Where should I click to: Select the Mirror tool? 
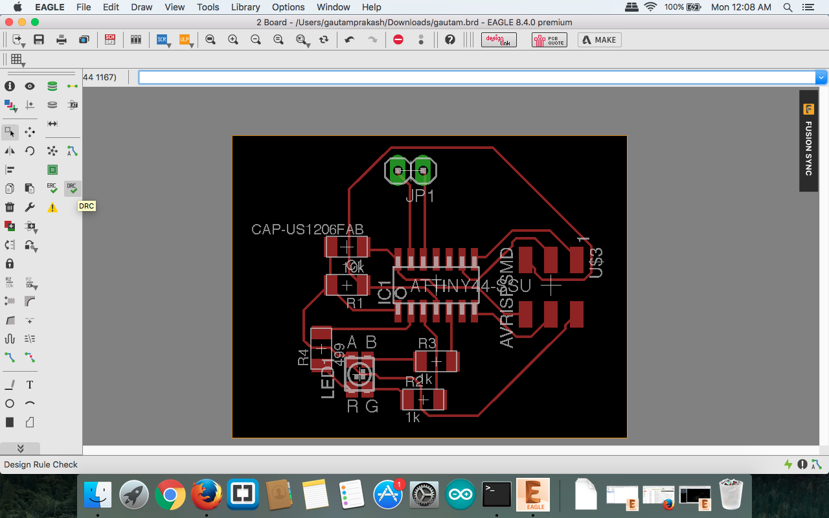(x=10, y=151)
